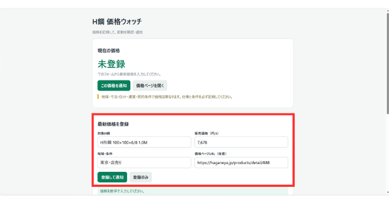Click the page vertical scrollbar
Screen dimensions: 389x203
pos(387,63)
